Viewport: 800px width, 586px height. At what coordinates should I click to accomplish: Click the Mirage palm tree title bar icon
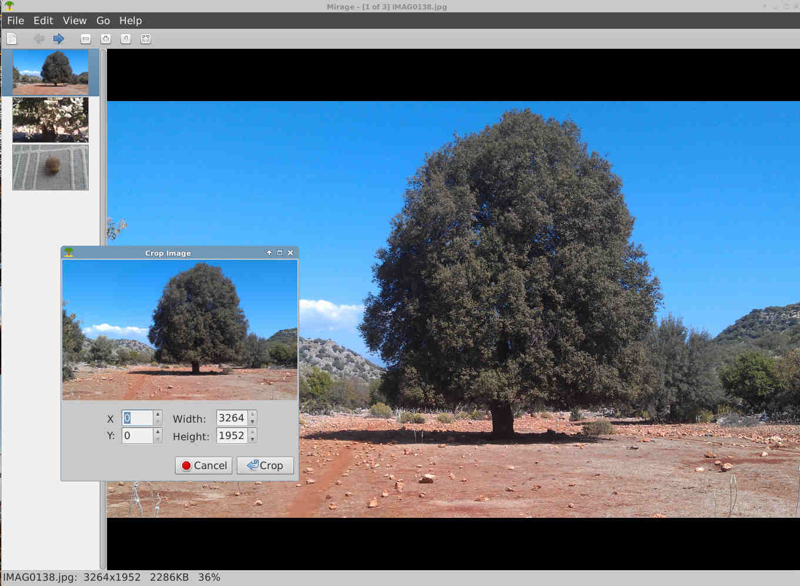[9, 6]
